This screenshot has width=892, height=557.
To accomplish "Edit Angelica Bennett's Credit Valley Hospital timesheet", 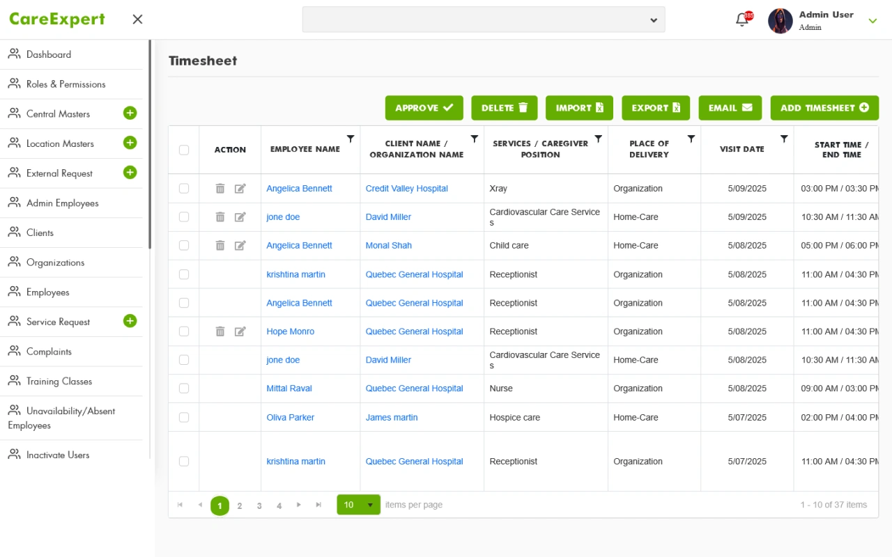I will (x=240, y=189).
